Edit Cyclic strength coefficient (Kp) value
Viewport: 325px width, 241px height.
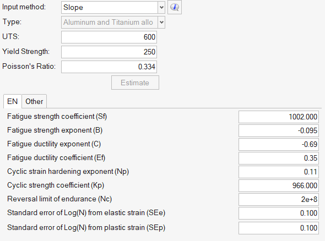click(x=279, y=185)
